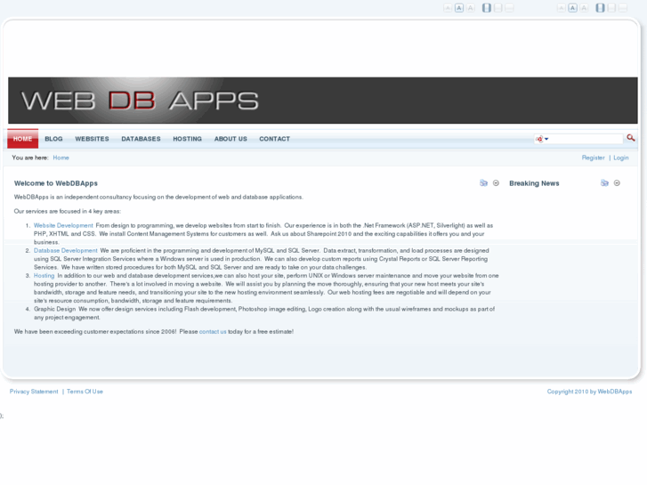Choose the full-width layout icon in the left group

[510, 8]
